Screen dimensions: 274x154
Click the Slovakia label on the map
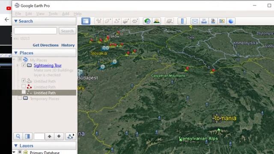click(98, 53)
